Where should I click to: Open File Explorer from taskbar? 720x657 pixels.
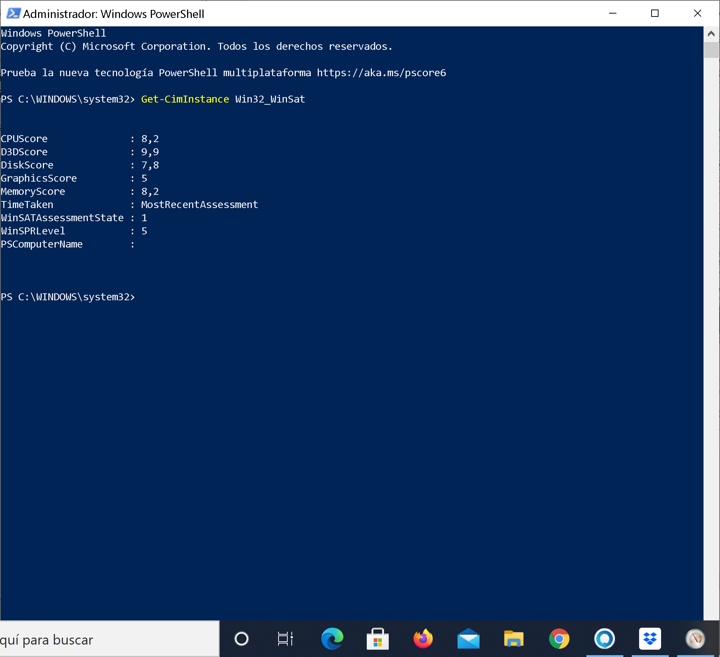click(514, 639)
